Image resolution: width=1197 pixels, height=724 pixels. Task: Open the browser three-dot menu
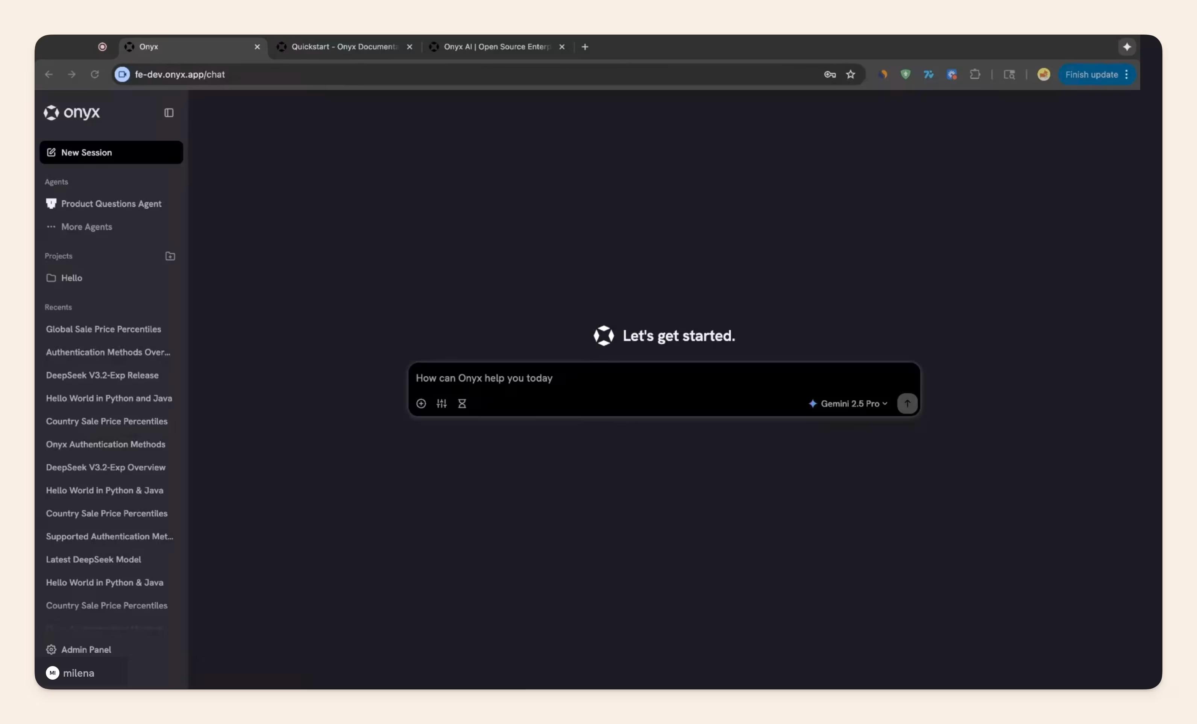click(1127, 74)
